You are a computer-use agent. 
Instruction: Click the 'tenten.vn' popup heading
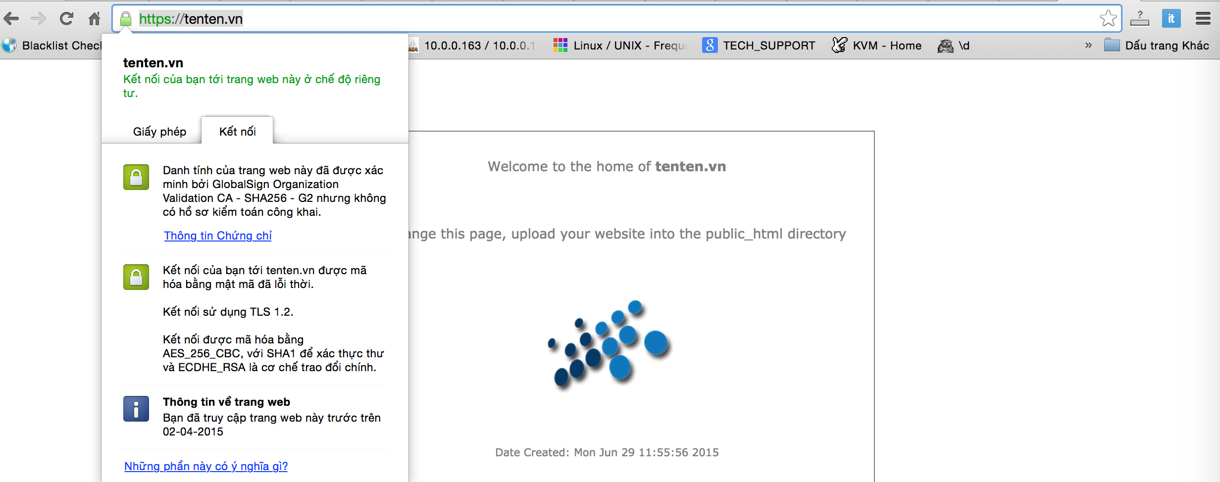pos(153,63)
